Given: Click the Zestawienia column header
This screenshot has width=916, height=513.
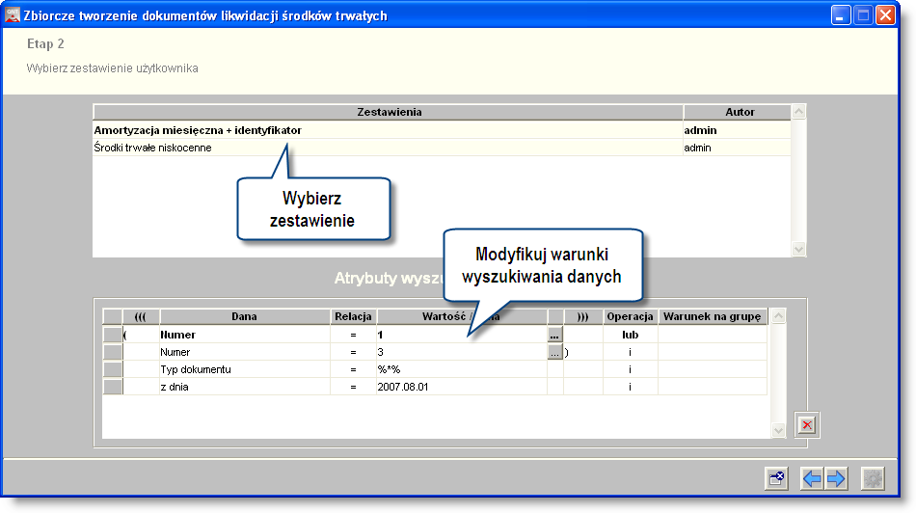Looking at the screenshot, I should pyautogui.click(x=389, y=112).
